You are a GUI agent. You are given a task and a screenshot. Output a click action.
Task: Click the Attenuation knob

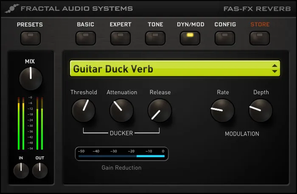pyautogui.click(x=122, y=110)
